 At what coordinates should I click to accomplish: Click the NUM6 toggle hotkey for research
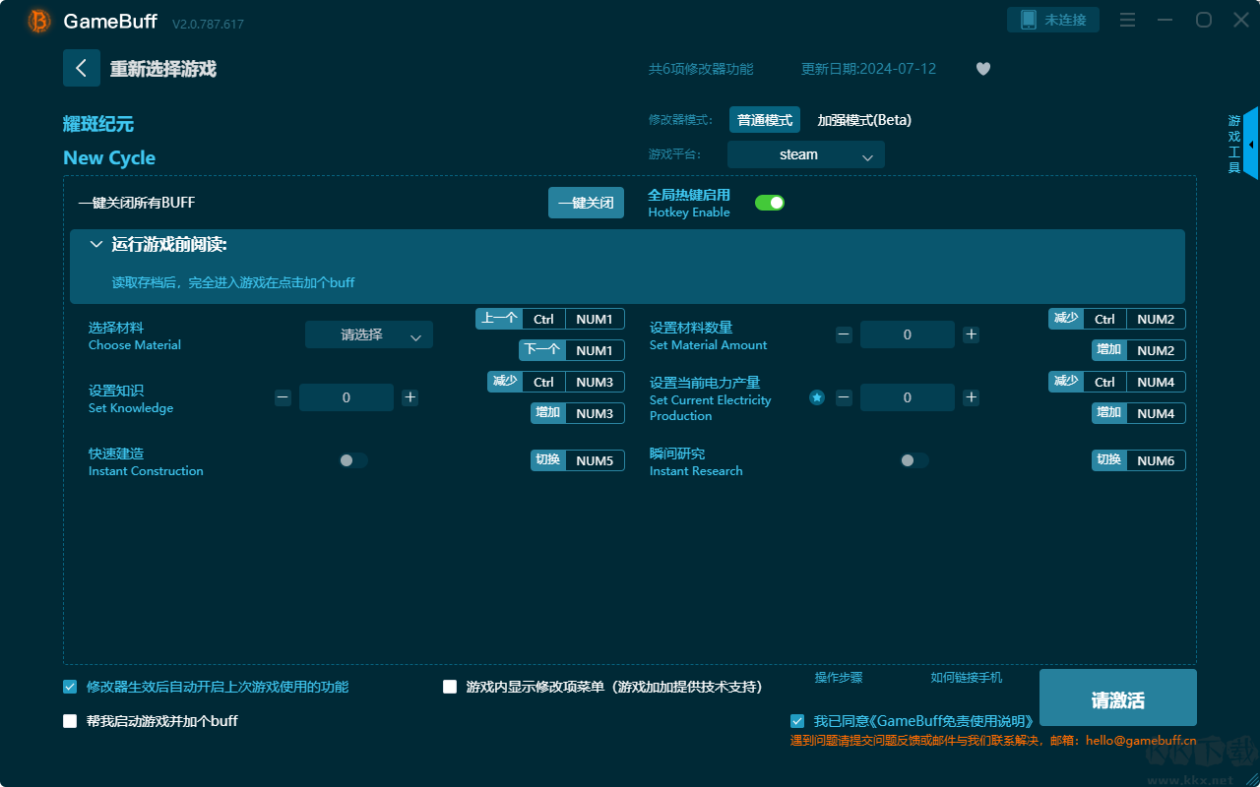click(x=1139, y=460)
